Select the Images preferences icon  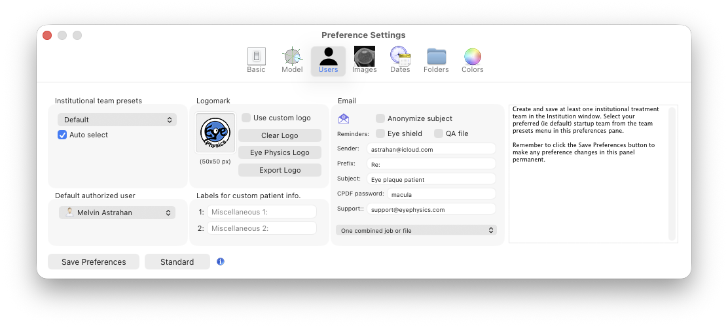click(x=364, y=60)
